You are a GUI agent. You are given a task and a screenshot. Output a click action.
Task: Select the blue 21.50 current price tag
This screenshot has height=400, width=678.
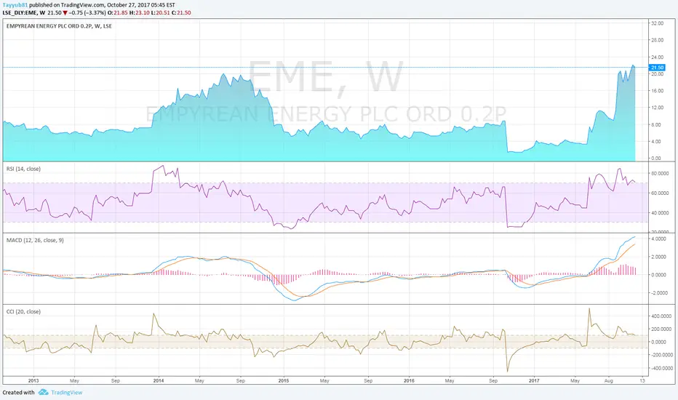(x=657, y=68)
